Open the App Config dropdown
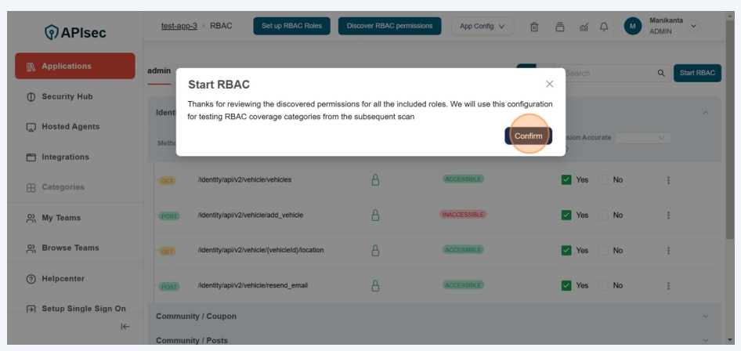Screen dimensions: 741x351 (482, 26)
